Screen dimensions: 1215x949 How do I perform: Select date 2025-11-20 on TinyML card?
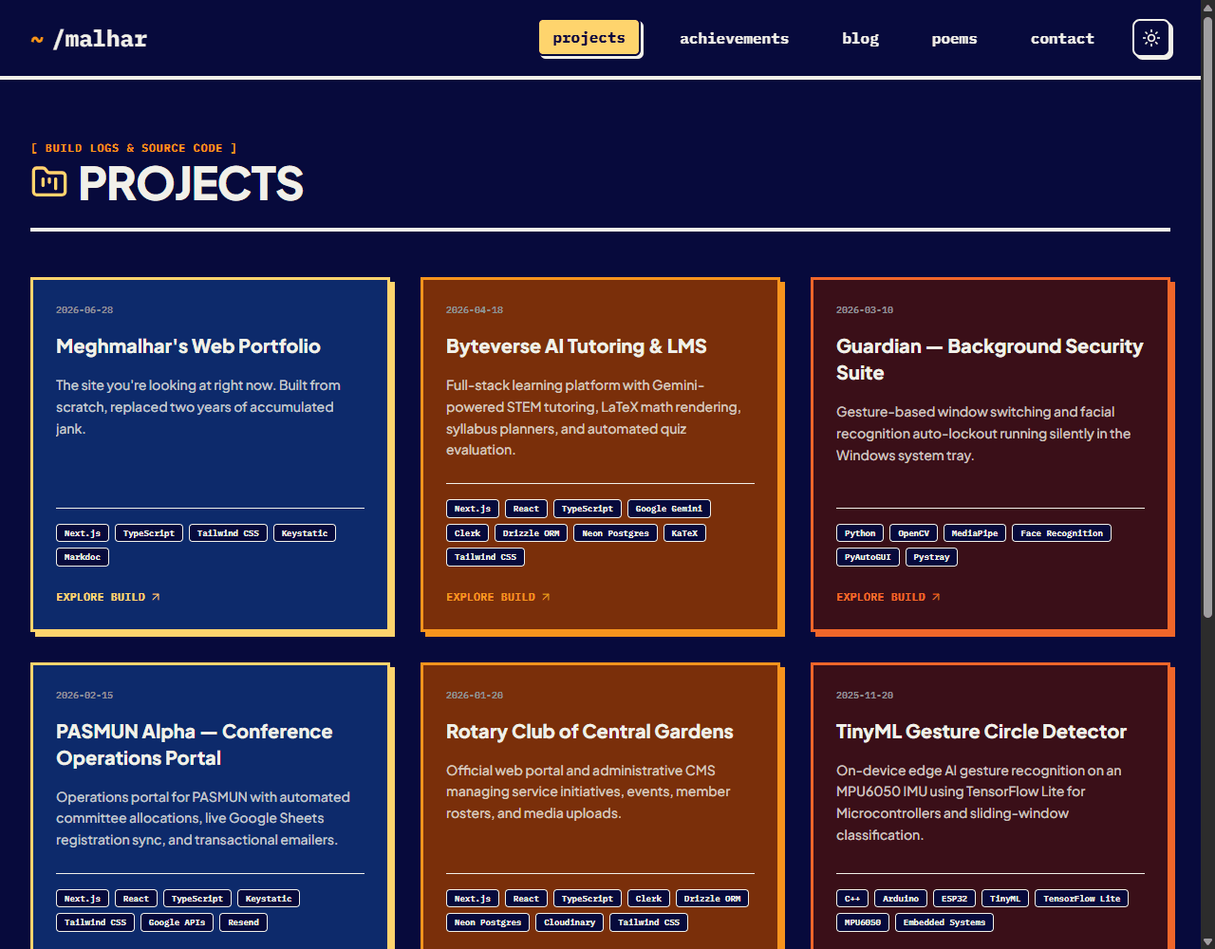(x=865, y=696)
